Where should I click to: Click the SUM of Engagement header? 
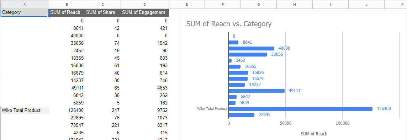click(145, 12)
